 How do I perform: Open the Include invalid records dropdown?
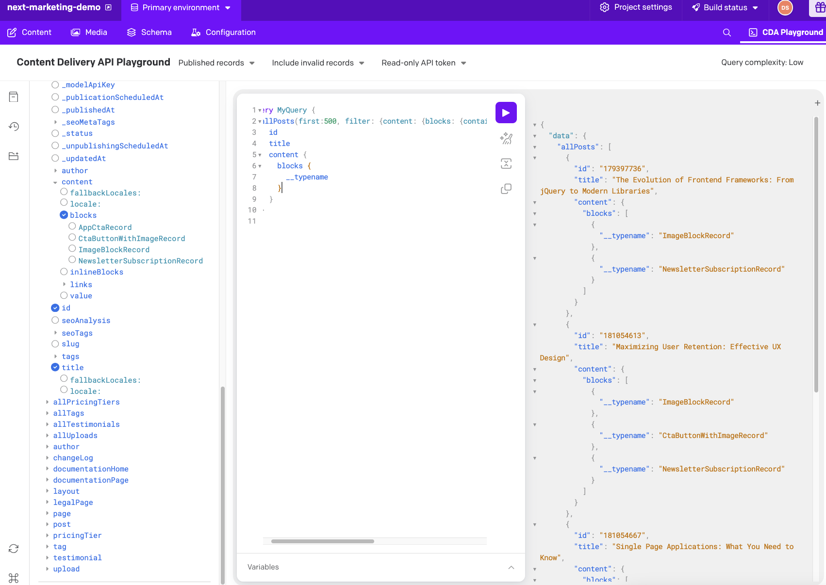point(318,63)
